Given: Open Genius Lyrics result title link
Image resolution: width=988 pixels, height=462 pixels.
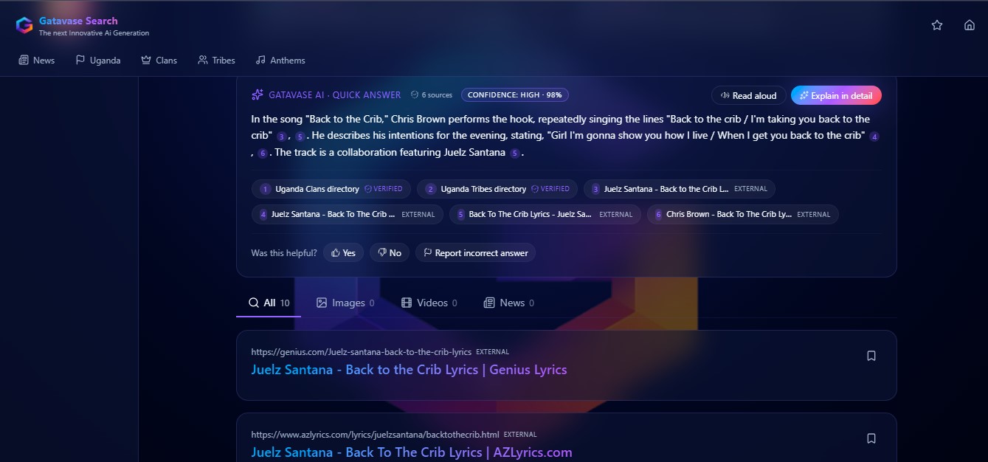Looking at the screenshot, I should point(409,370).
